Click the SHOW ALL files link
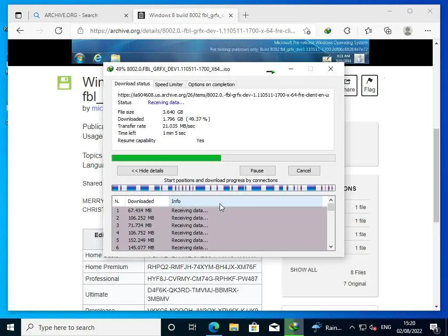The height and width of the screenshot is (336, 448). pos(304,270)
